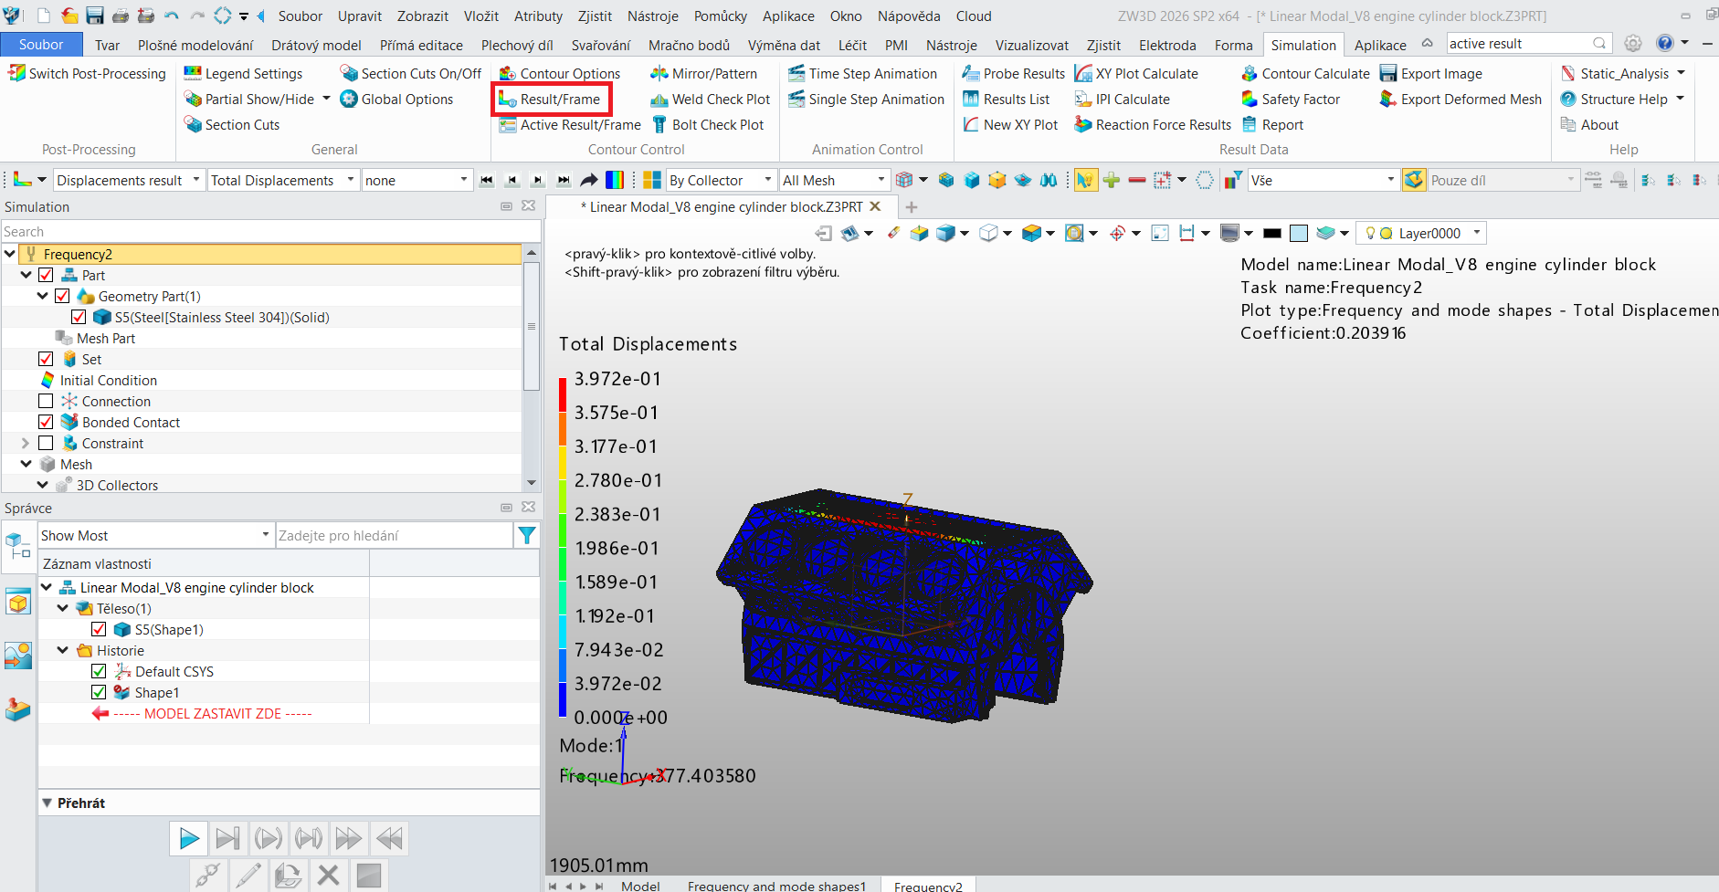Open Global Options
The image size is (1719, 892).
tap(395, 100)
